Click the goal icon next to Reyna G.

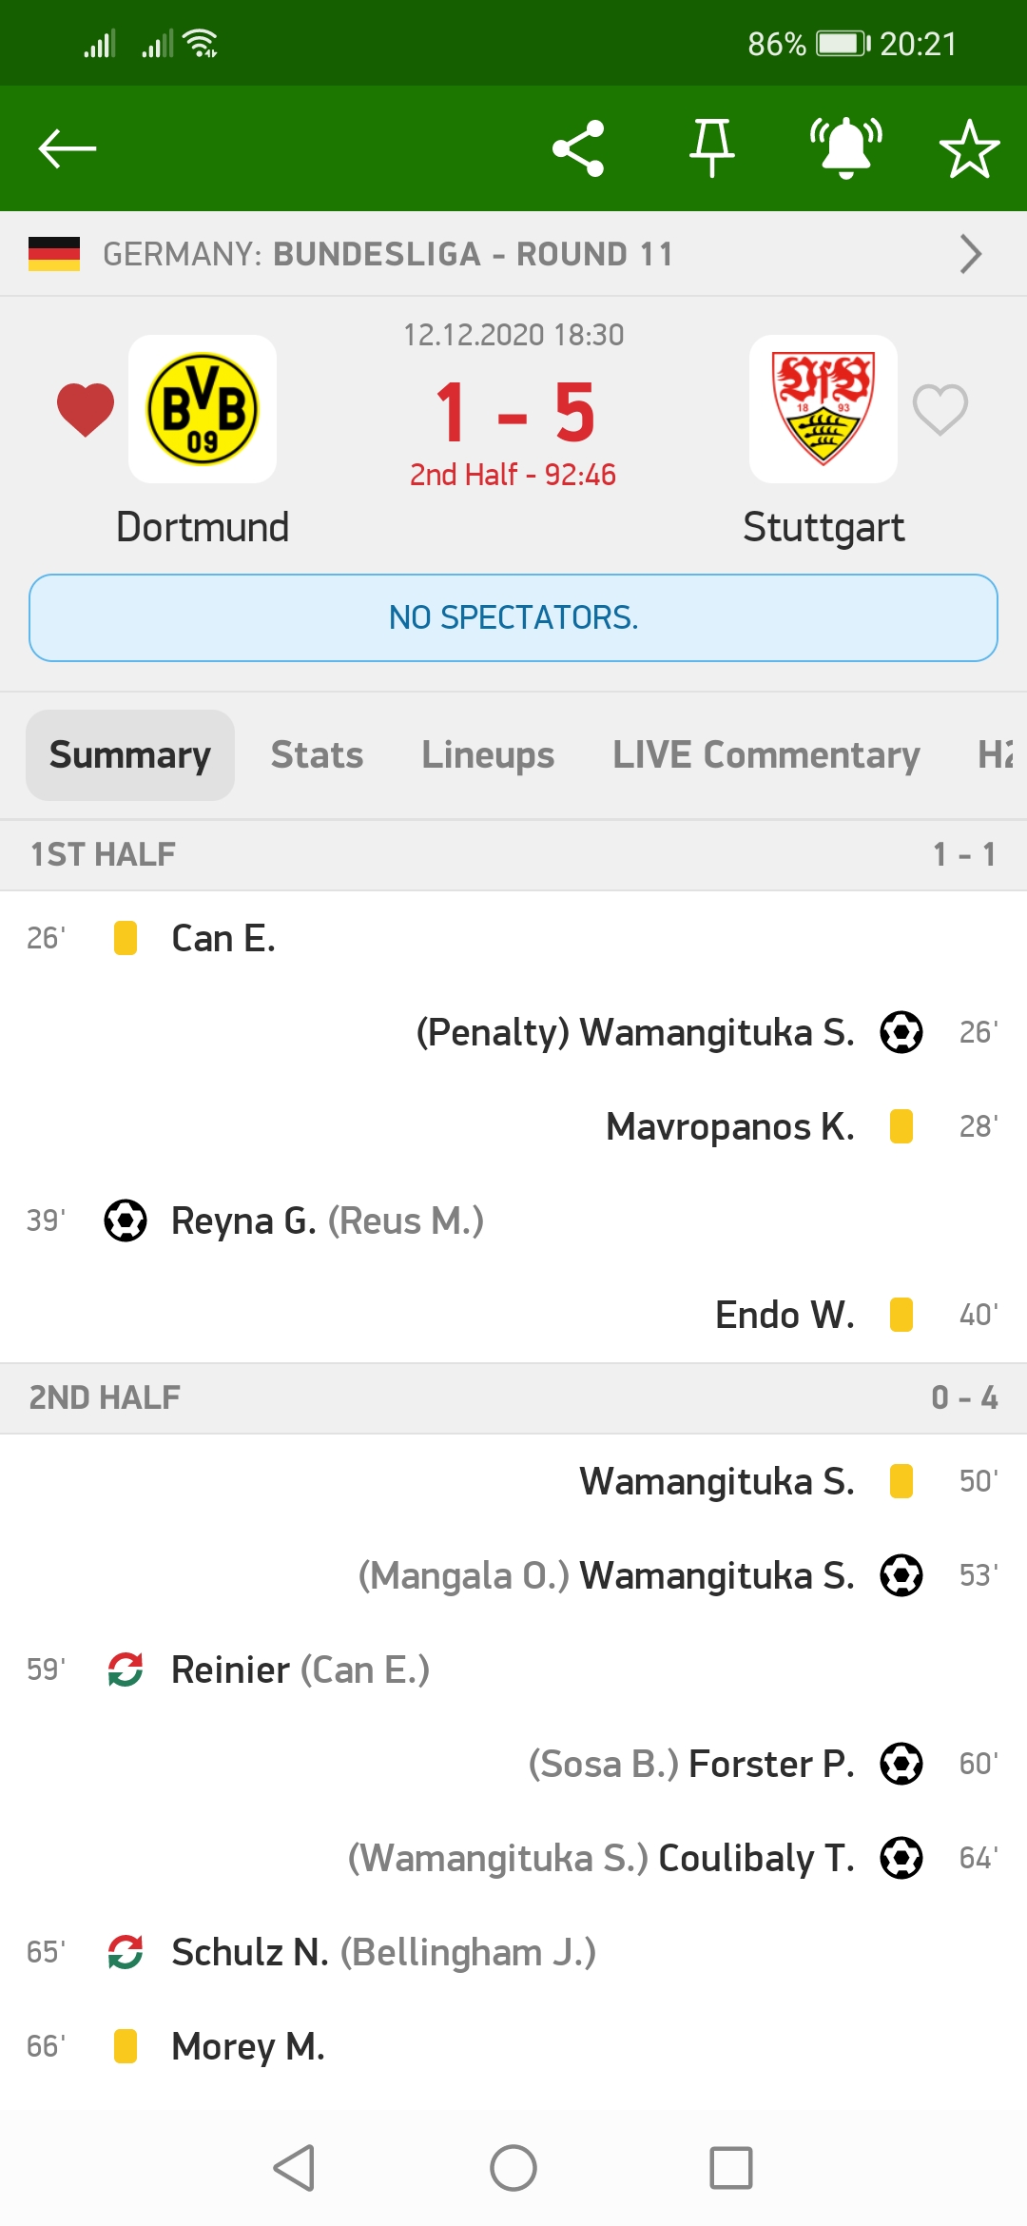(125, 1220)
